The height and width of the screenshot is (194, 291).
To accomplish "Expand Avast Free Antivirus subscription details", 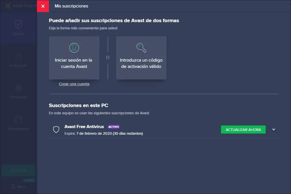I will (x=273, y=130).
